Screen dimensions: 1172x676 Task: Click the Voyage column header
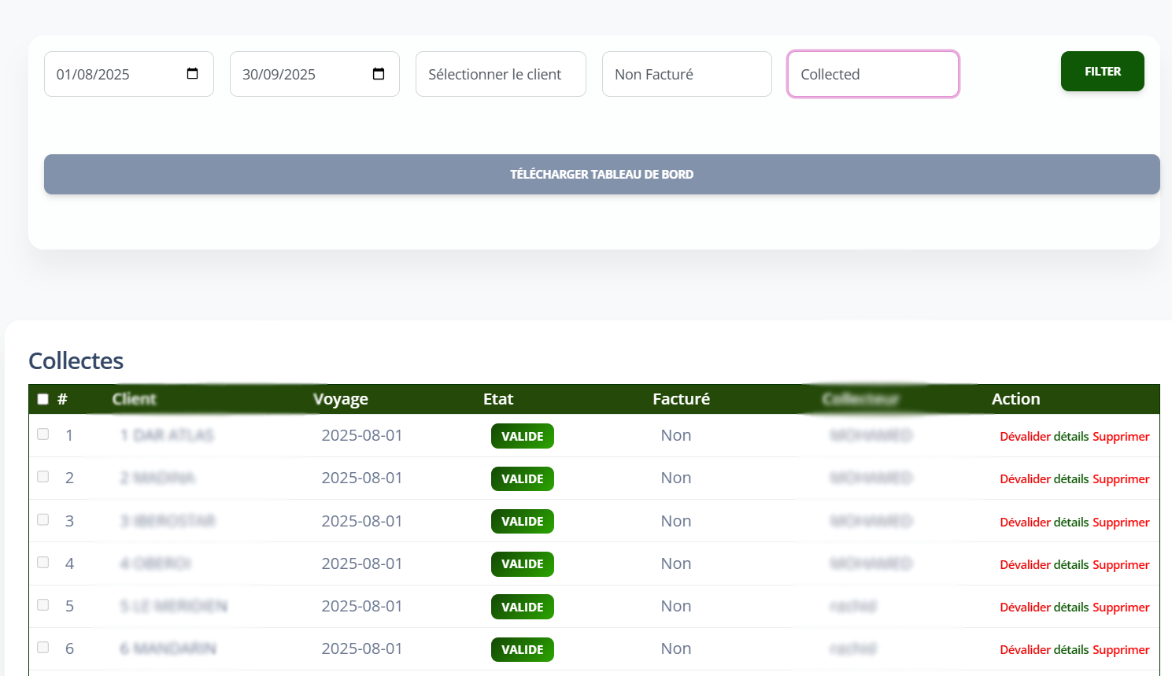click(x=341, y=399)
